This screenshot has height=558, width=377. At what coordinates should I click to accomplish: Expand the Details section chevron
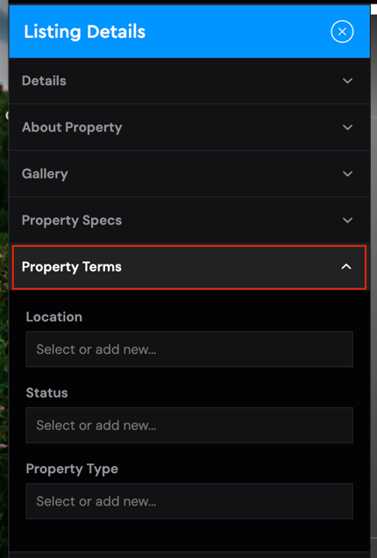pos(347,81)
